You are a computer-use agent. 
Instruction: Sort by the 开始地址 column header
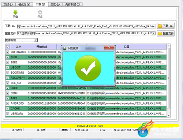coord(42,47)
